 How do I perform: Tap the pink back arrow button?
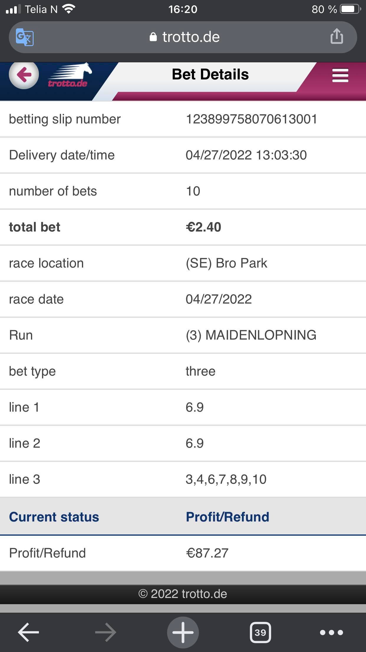24,74
